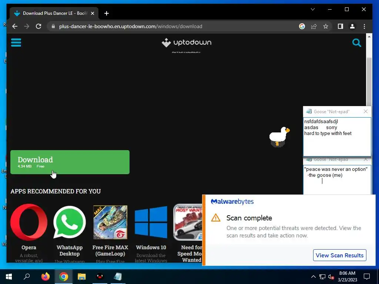This screenshot has width=379, height=284.
Task: Click the upper Goose Not-epad title bar
Action: 337,111
